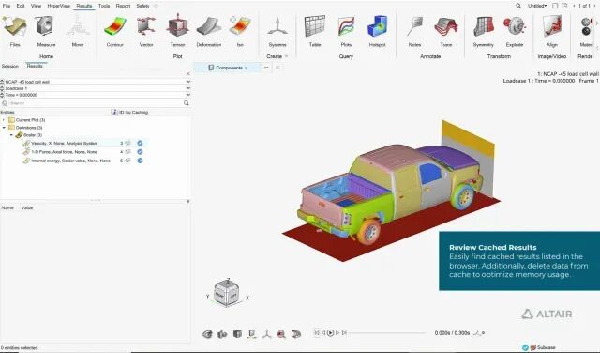Open the Hotspot query tool
The width and height of the screenshot is (600, 353).
tap(377, 26)
